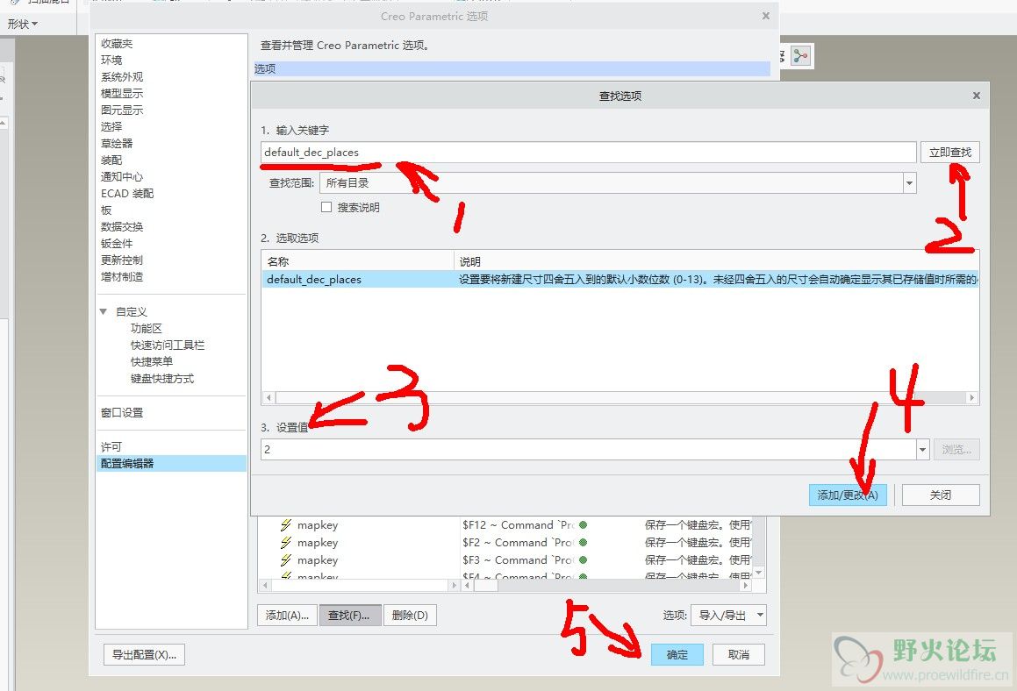Click 关闭 button in find dialog
Image resolution: width=1017 pixels, height=691 pixels.
click(941, 495)
